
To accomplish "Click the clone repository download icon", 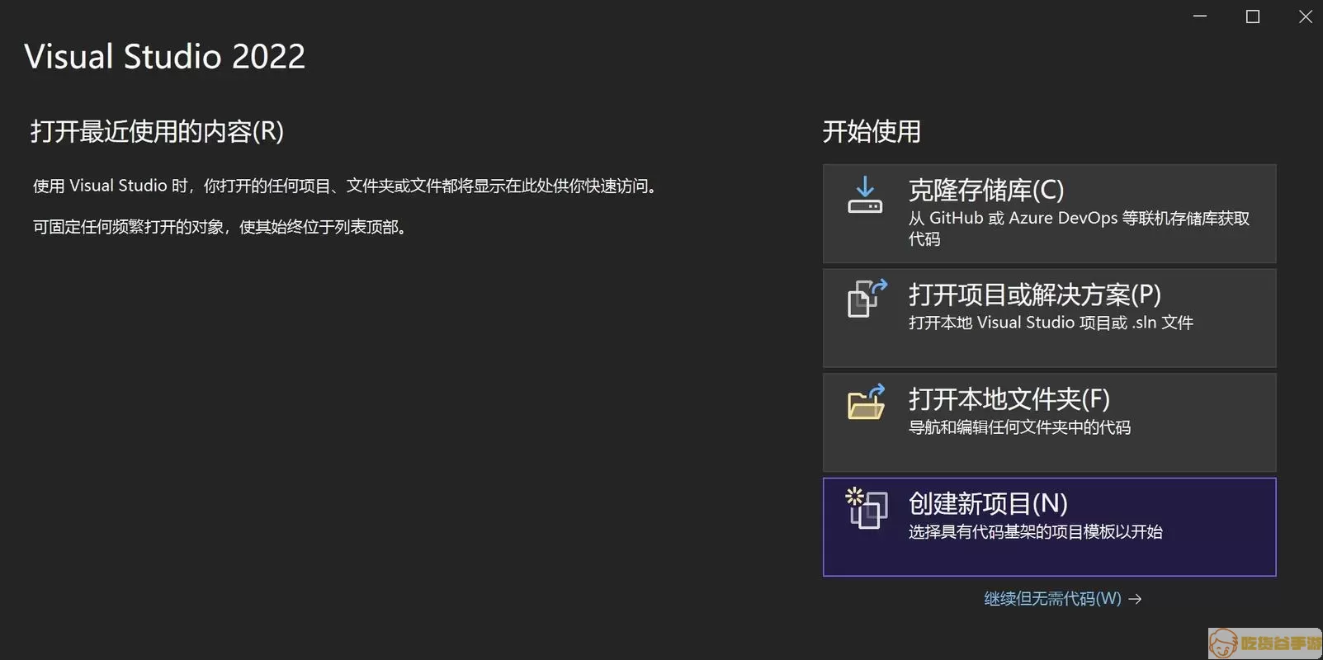I will pyautogui.click(x=865, y=195).
